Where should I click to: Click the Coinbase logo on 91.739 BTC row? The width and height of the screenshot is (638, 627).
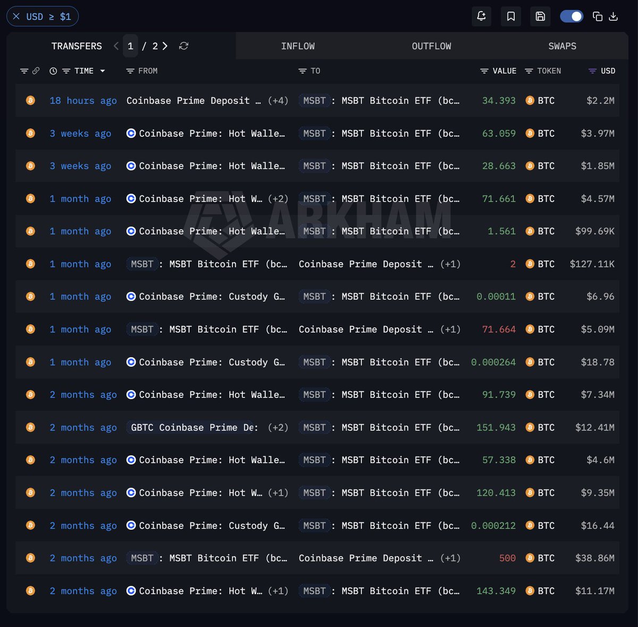coord(131,395)
